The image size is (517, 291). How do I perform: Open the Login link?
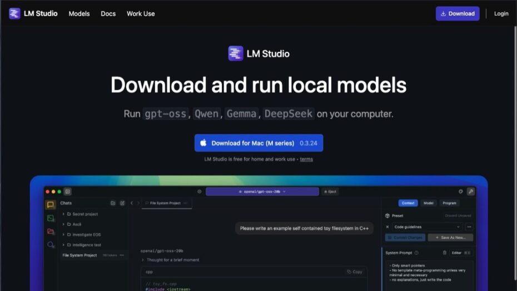501,13
